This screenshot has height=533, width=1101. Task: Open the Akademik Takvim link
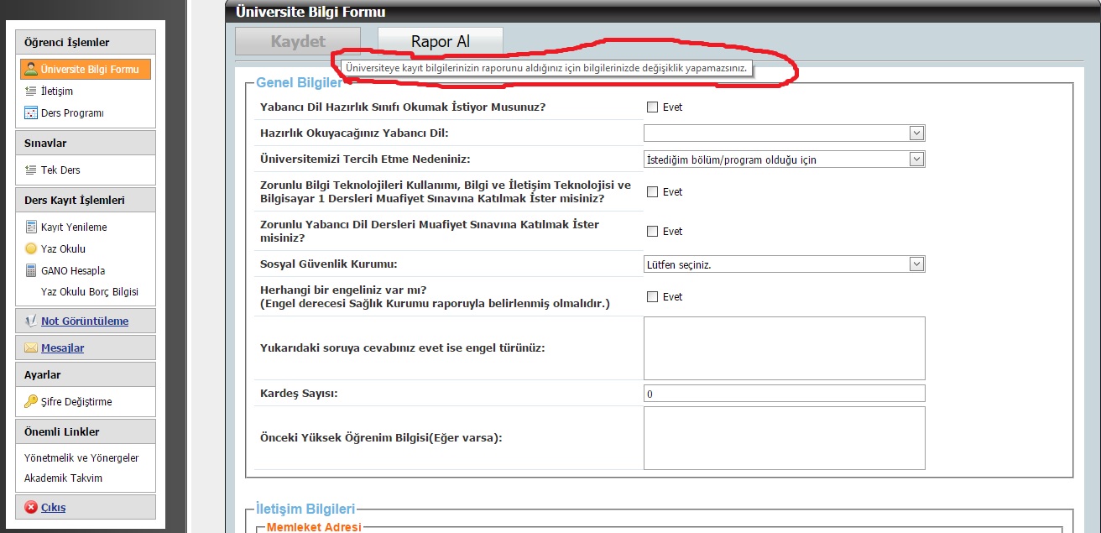(x=64, y=478)
